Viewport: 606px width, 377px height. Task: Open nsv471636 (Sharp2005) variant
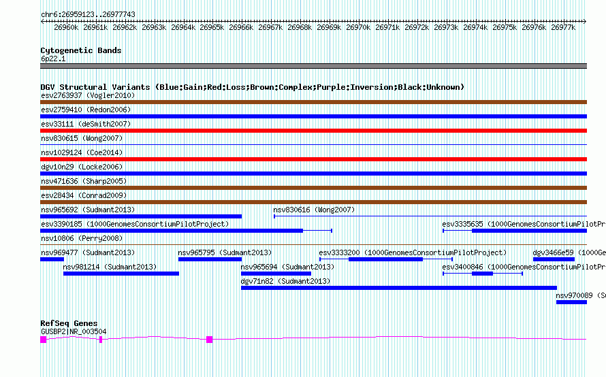[x=84, y=181]
